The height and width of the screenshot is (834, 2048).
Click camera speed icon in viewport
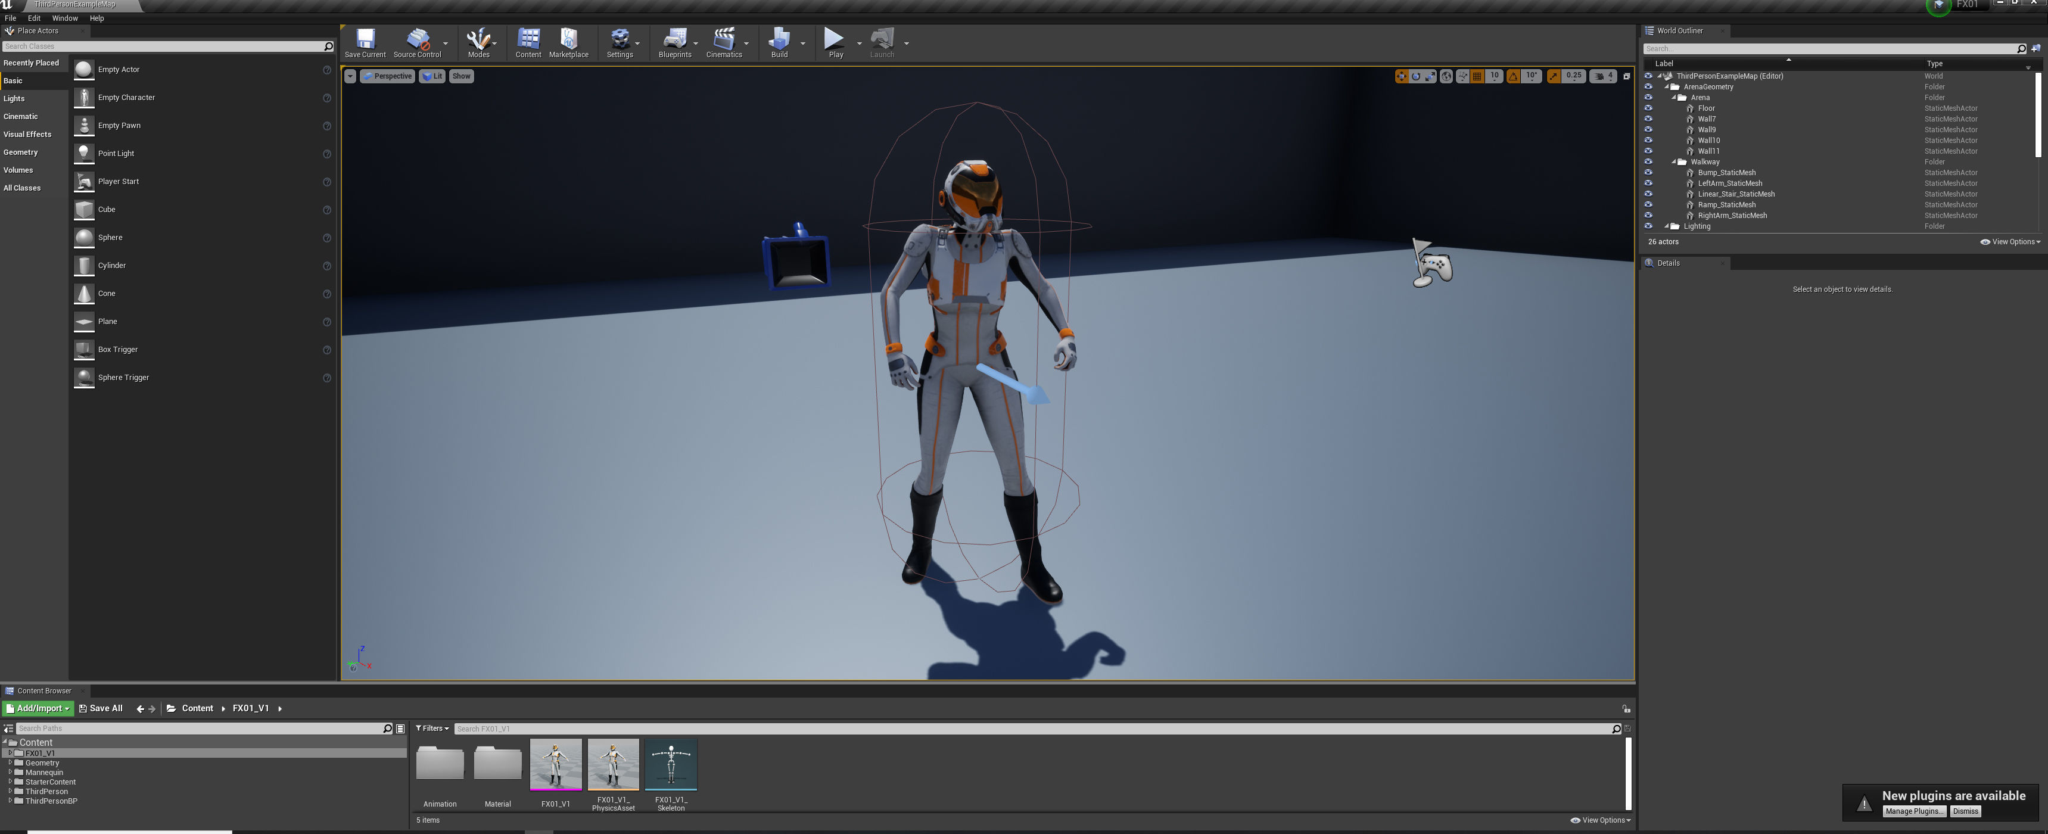point(1599,76)
